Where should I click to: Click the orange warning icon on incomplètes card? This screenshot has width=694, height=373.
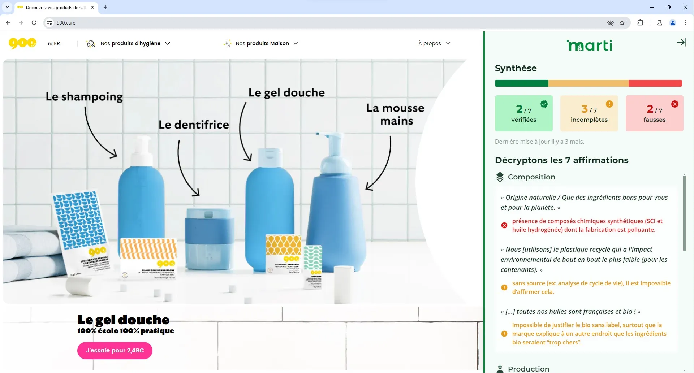pos(609,104)
